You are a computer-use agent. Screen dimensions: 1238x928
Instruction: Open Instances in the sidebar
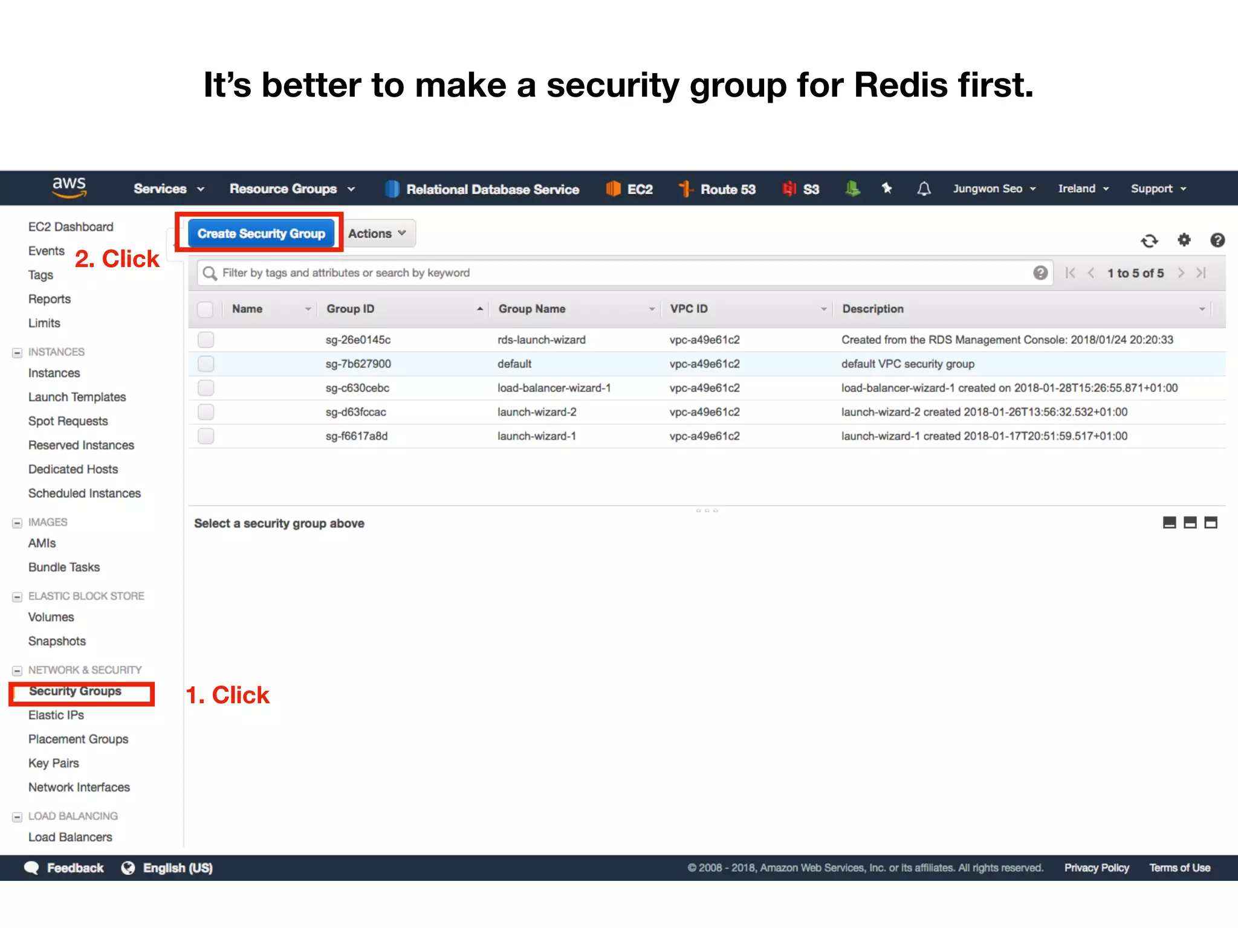[x=54, y=373]
